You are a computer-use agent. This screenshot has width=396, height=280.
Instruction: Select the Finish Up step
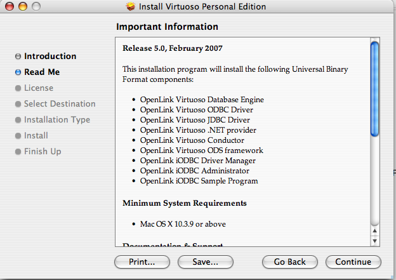coord(43,151)
